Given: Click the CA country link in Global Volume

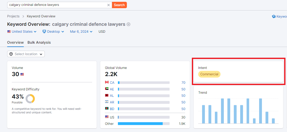Looking at the screenshot, I should coord(112,82).
